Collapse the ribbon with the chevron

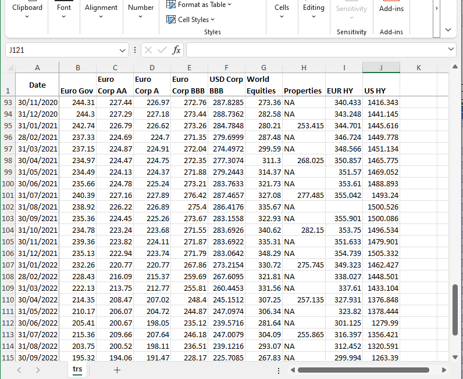pos(448,30)
